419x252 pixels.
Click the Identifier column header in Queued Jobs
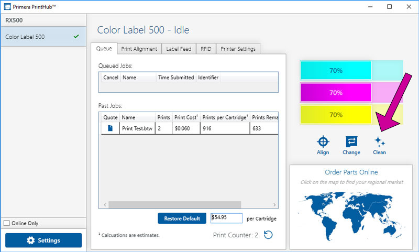point(208,78)
